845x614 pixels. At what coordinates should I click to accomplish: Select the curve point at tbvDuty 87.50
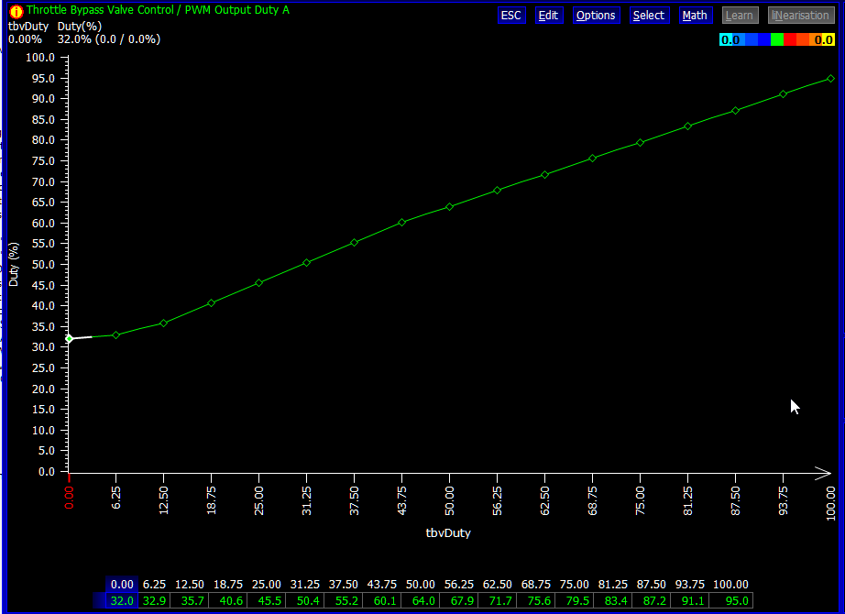(x=735, y=111)
